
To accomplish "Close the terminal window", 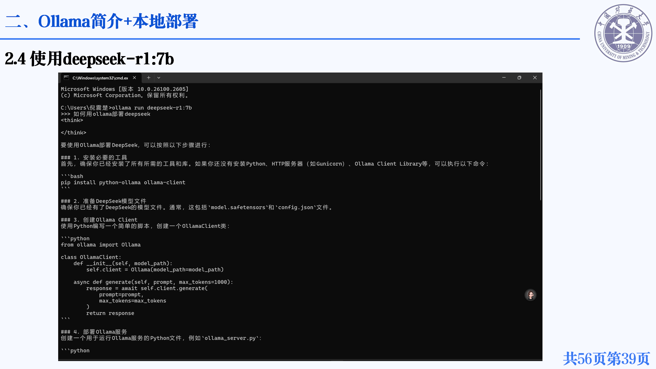I will pos(535,78).
